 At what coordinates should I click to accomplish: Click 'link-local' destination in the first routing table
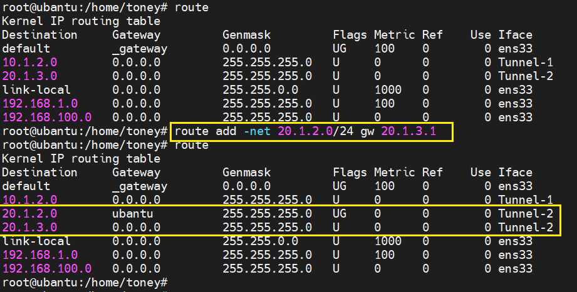(36, 90)
